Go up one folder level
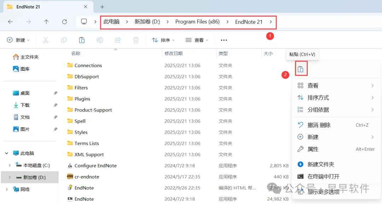This screenshot has height=204, width=382. point(46,22)
